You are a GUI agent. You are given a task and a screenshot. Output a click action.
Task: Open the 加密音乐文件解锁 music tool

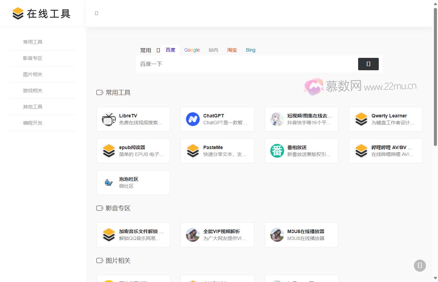coord(133,234)
